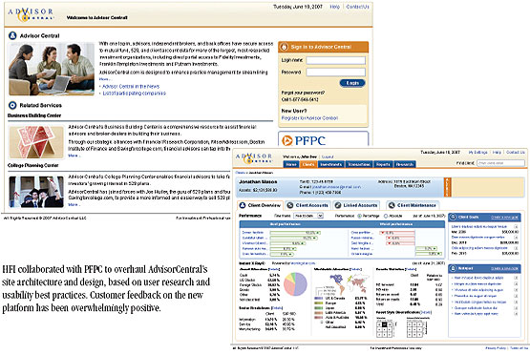Click the Find client search box
Screen dimensions: 530x354
[500, 163]
